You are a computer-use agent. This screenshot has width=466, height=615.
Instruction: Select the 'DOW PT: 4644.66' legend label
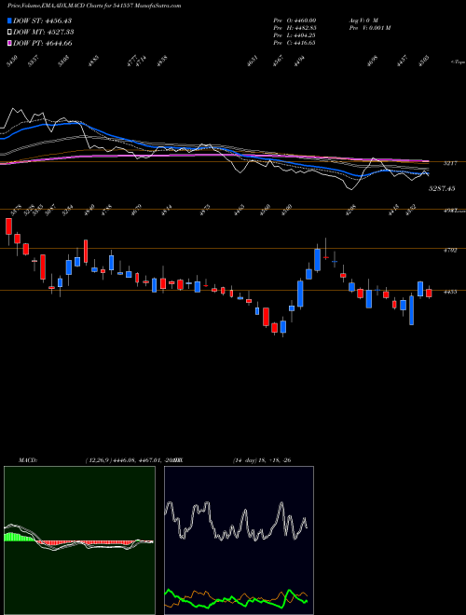[42, 43]
